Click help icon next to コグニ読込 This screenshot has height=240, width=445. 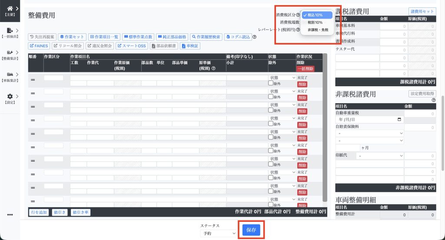click(x=254, y=37)
